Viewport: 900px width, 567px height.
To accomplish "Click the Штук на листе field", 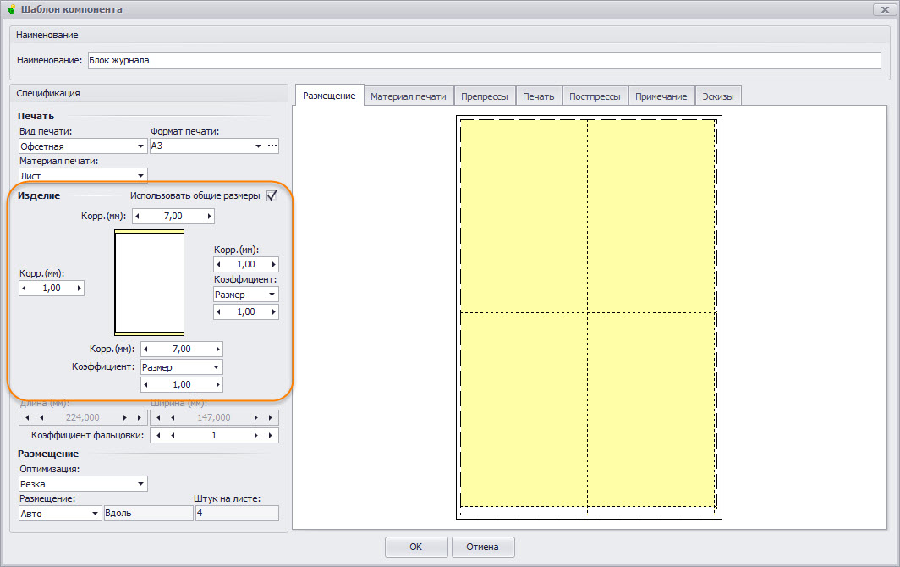I will pos(237,514).
